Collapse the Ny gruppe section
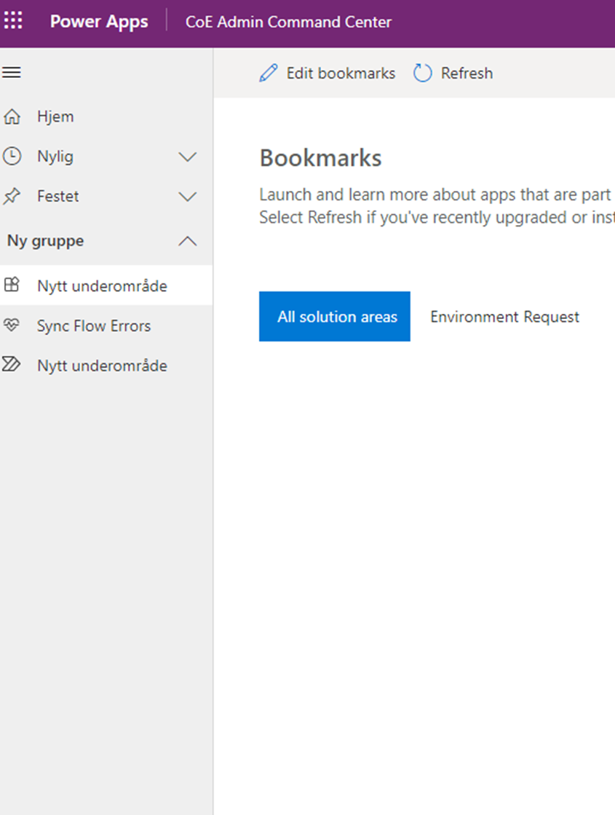The width and height of the screenshot is (615, 815). [x=188, y=240]
